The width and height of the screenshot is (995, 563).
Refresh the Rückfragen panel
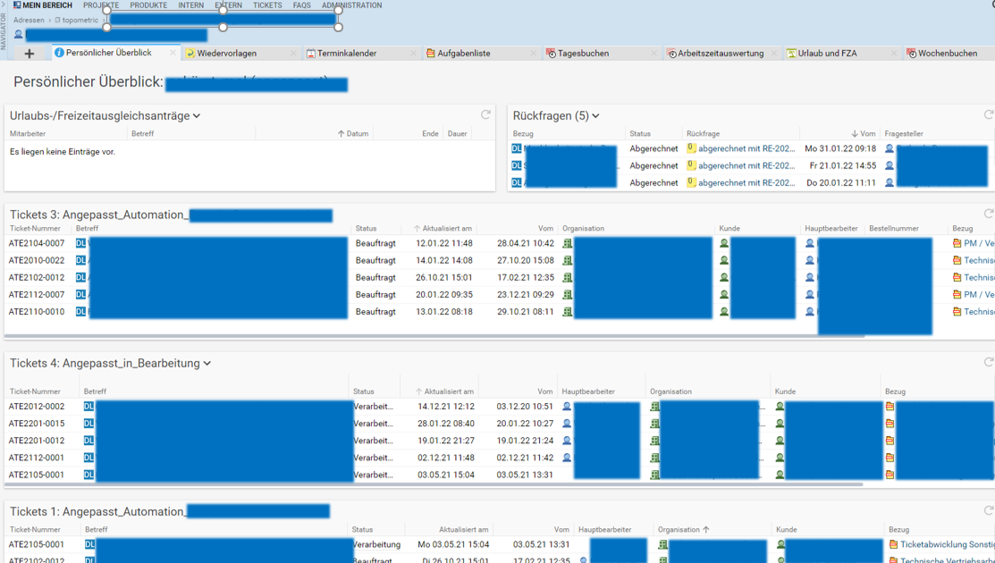[988, 114]
